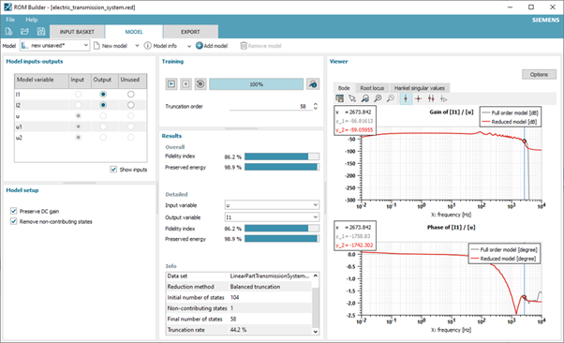Toggle the Show inputs checkbox
564x343 pixels.
[x=113, y=170]
